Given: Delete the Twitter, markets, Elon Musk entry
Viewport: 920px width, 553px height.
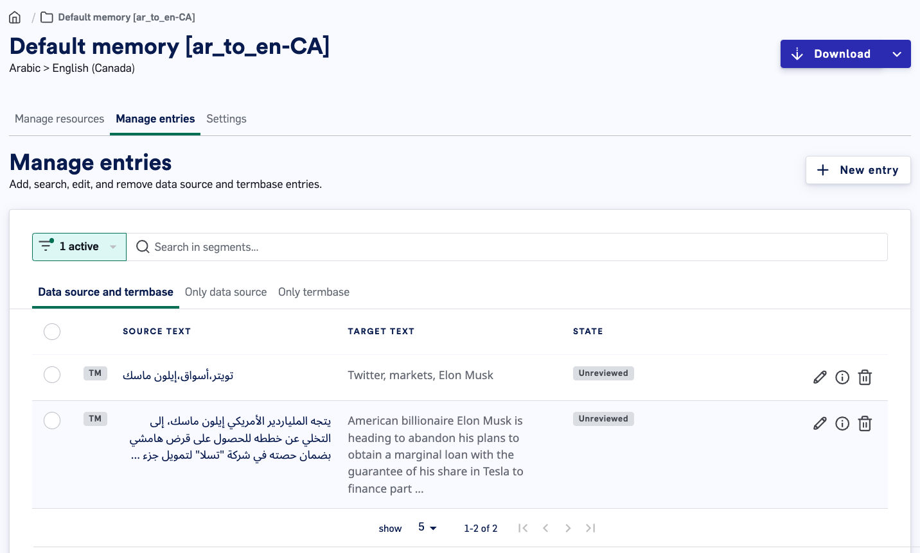Looking at the screenshot, I should (x=865, y=377).
